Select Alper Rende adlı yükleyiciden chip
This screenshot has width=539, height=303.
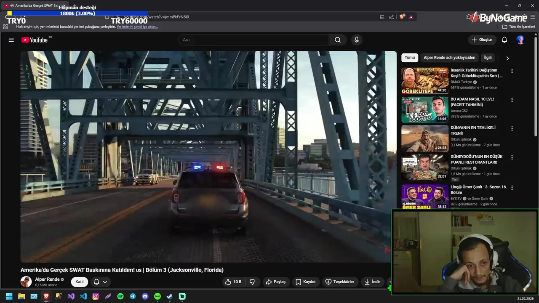point(449,58)
